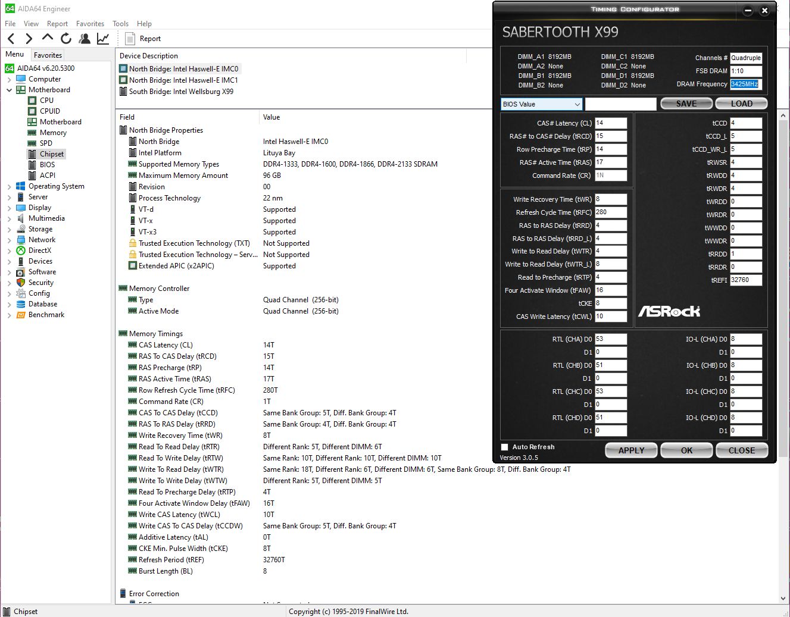Open the graph chart toolbar icon
The height and width of the screenshot is (617, 790).
pos(103,39)
